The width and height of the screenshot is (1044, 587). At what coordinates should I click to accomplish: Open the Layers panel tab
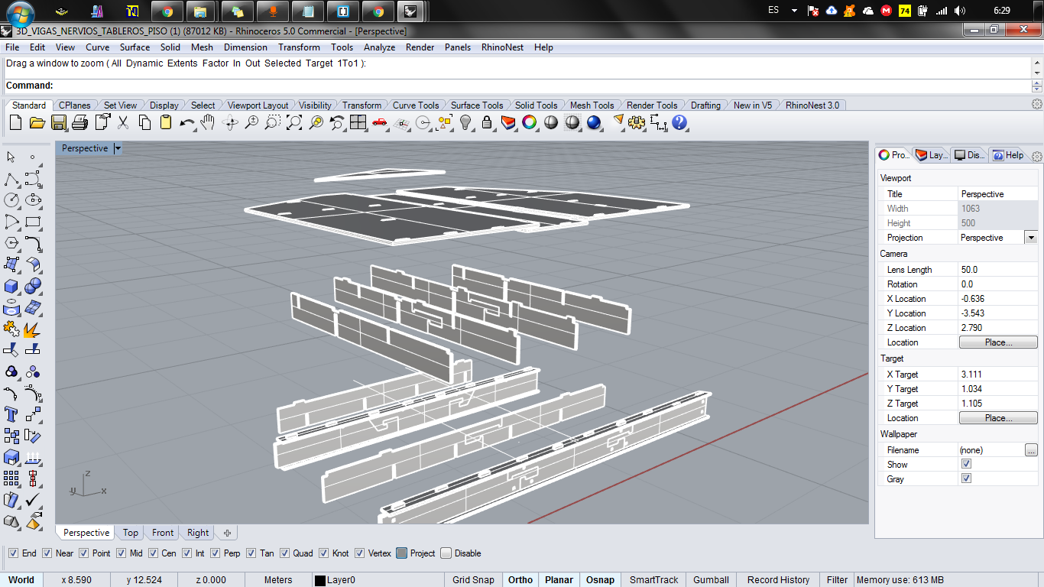click(x=931, y=155)
